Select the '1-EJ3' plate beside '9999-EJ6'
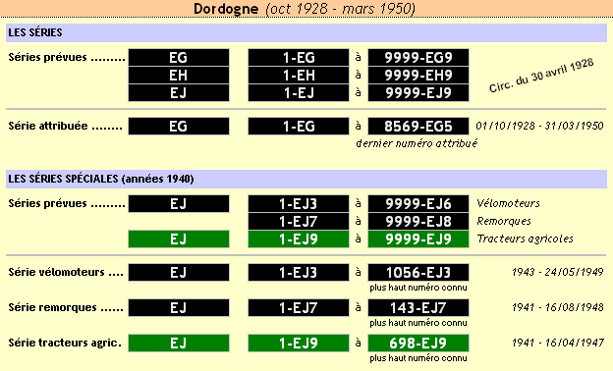 click(299, 204)
